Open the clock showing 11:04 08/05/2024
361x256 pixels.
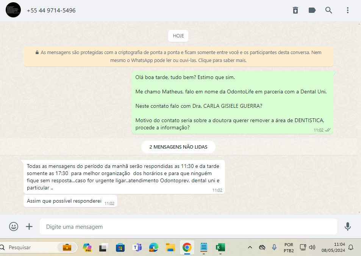(x=333, y=247)
